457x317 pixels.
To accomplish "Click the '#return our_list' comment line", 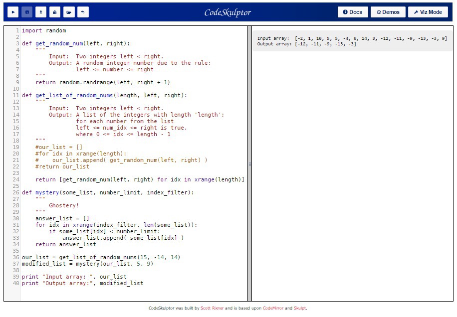I will tap(62, 166).
